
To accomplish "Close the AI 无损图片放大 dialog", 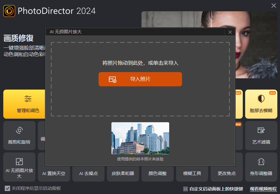I will click(x=230, y=32).
